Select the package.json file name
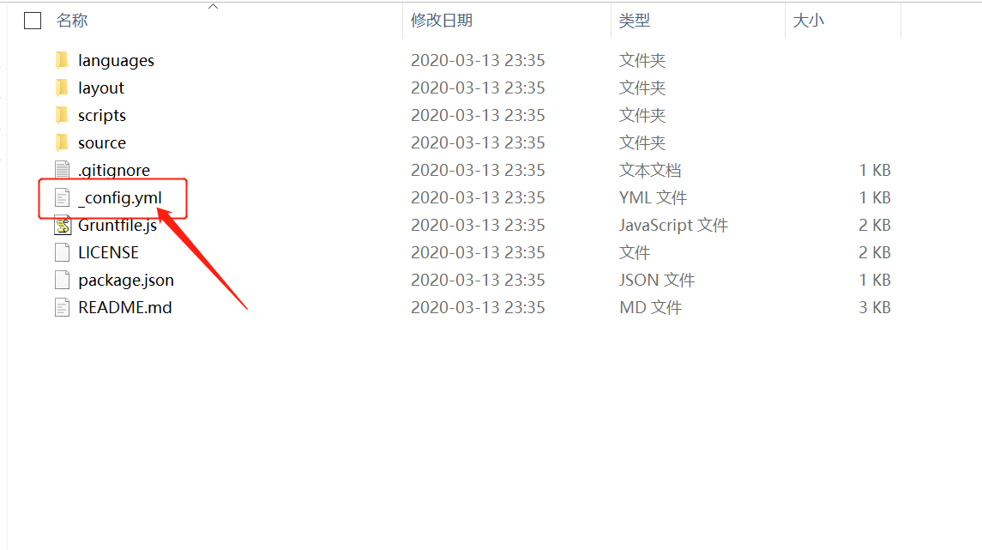Screen dimensions: 982x550 tap(126, 280)
